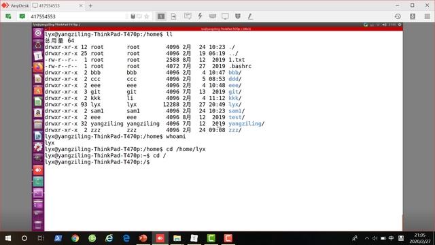Viewport: 435px width, 245px height.
Task: Select monitor 1 button in AnyDesk toolbar
Action: pyautogui.click(x=161, y=16)
